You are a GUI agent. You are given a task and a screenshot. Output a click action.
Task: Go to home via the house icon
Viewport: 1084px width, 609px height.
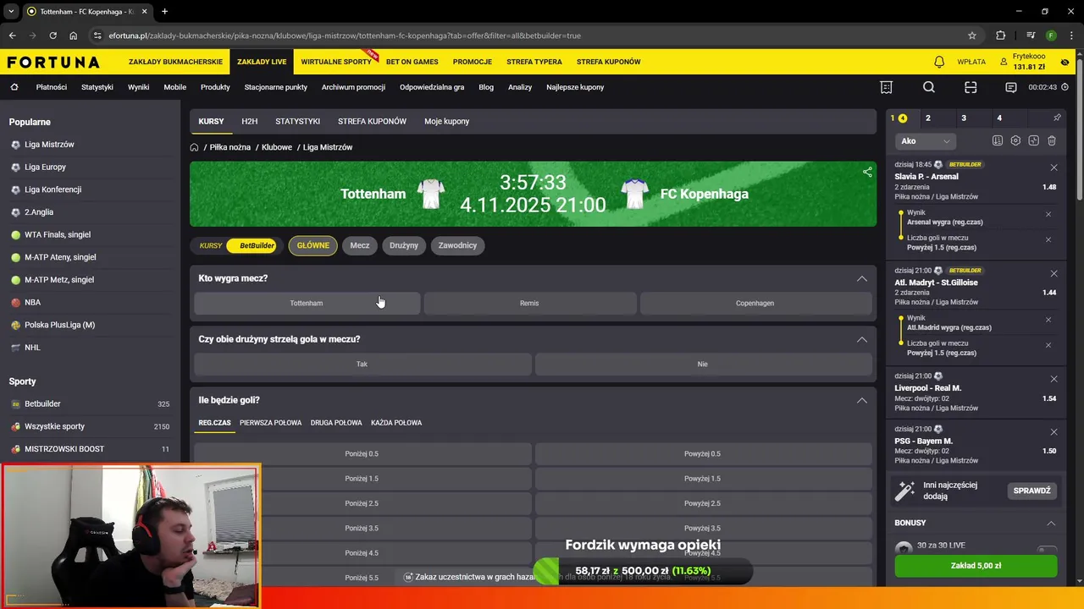pyautogui.click(x=14, y=87)
